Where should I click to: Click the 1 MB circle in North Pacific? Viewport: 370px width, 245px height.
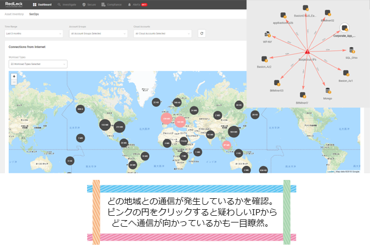coord(80,138)
